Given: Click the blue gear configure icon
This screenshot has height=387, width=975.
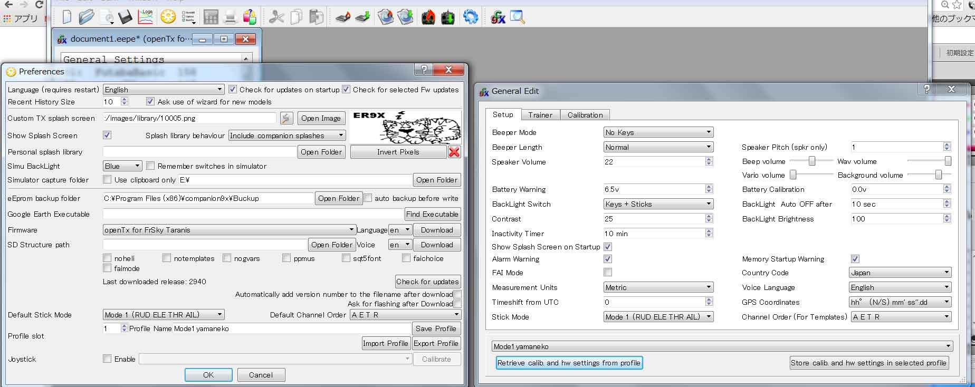Looking at the screenshot, I should (471, 17).
